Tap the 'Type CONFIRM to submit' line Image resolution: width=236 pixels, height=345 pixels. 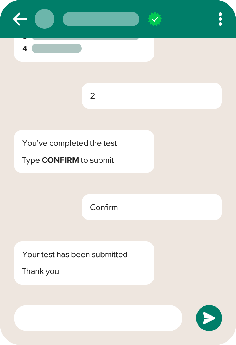pos(68,160)
